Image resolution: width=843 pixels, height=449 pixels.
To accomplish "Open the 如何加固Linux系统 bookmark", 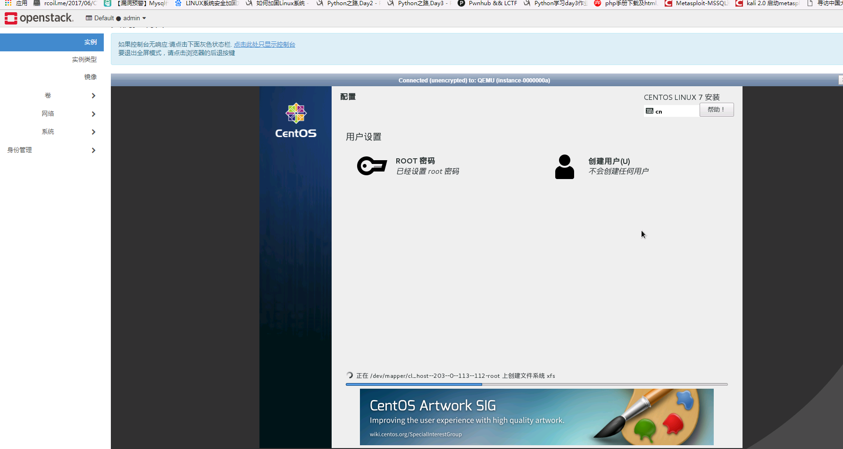I will [x=277, y=3].
